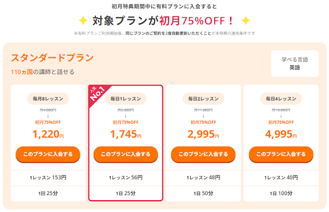Image resolution: width=329 pixels, height=212 pixels.
Task: Click the 学べる言語 英語 box
Action: pos(294,63)
